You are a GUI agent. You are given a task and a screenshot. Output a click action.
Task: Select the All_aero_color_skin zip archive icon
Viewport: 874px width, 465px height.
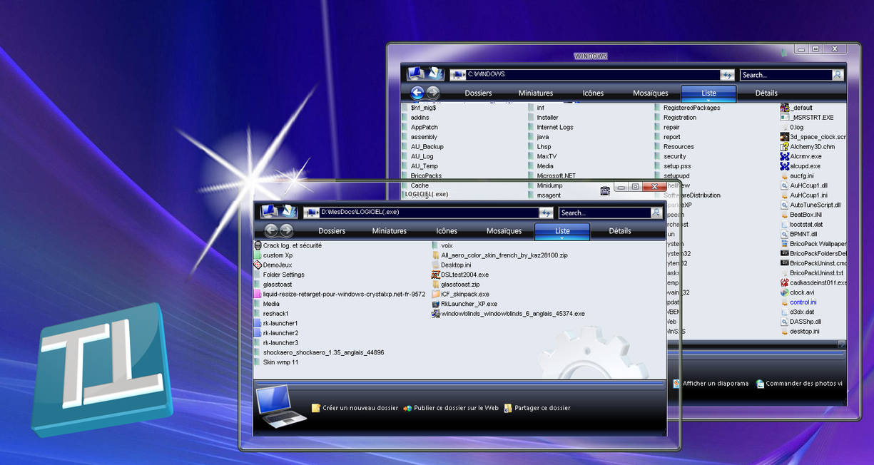[x=436, y=255]
